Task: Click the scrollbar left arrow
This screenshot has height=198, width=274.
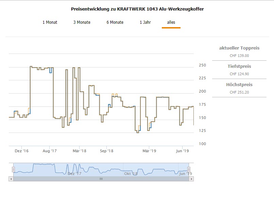Action: [x=11, y=179]
